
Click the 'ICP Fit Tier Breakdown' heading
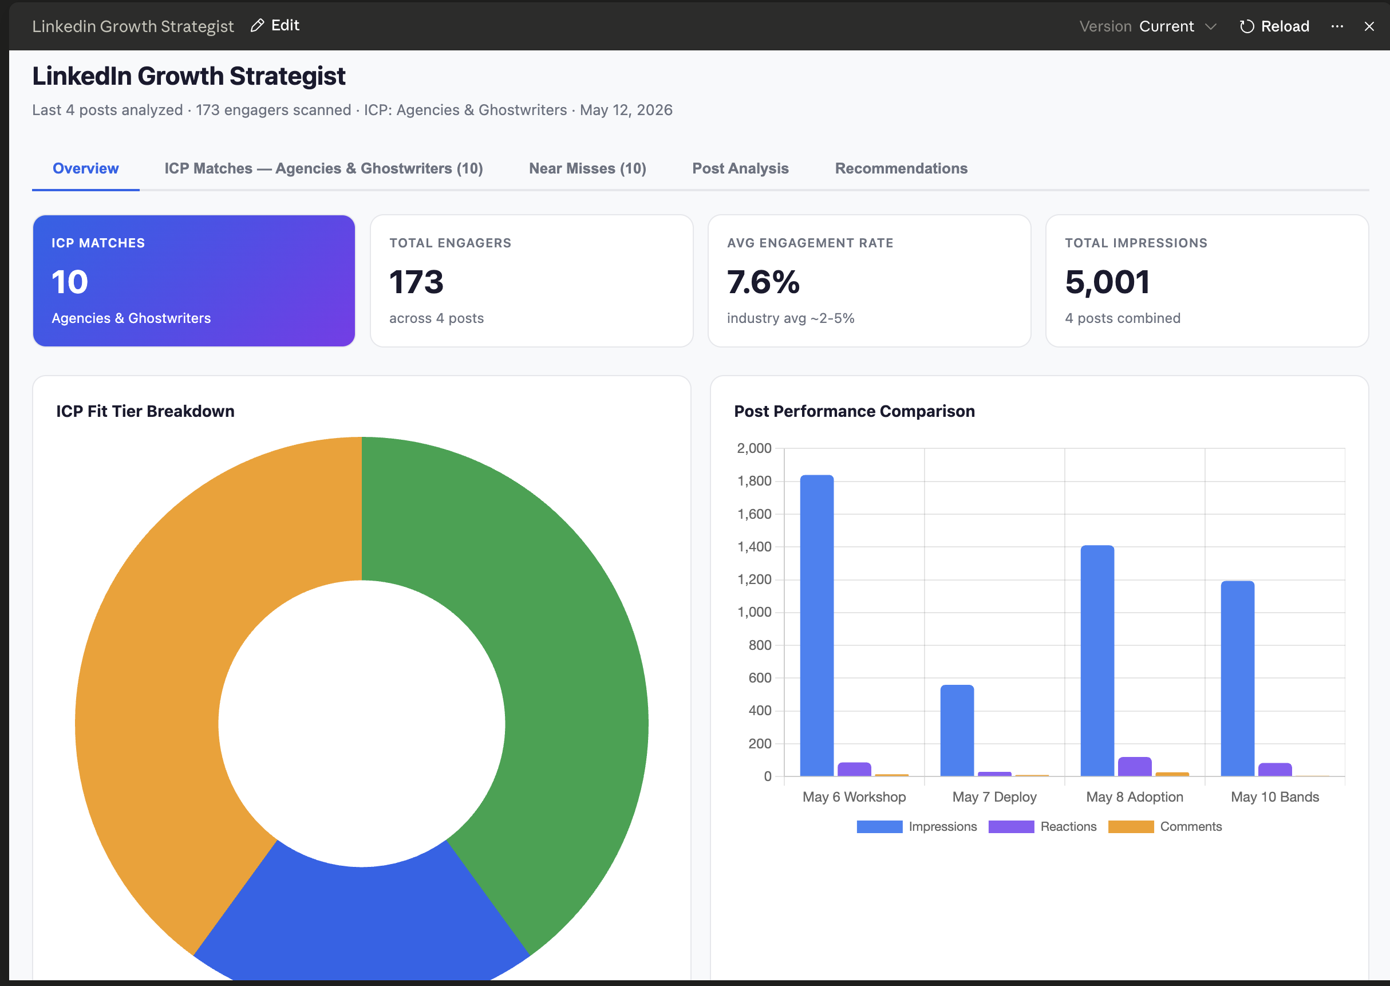coord(145,411)
